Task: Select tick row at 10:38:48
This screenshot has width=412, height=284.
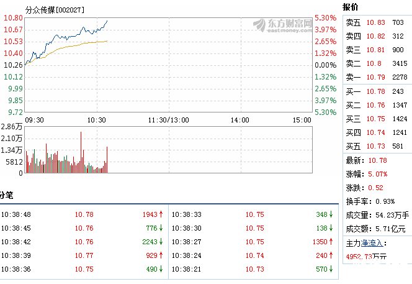Action: 84,214
